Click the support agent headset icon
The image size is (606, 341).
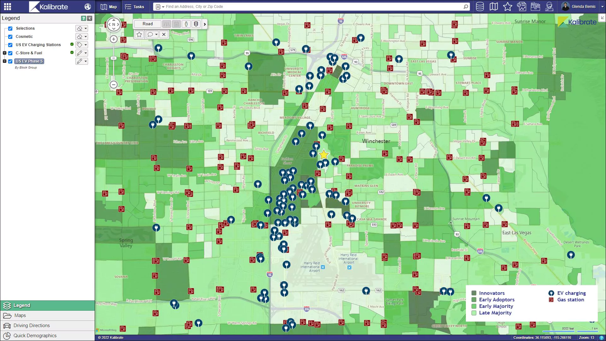pyautogui.click(x=550, y=7)
